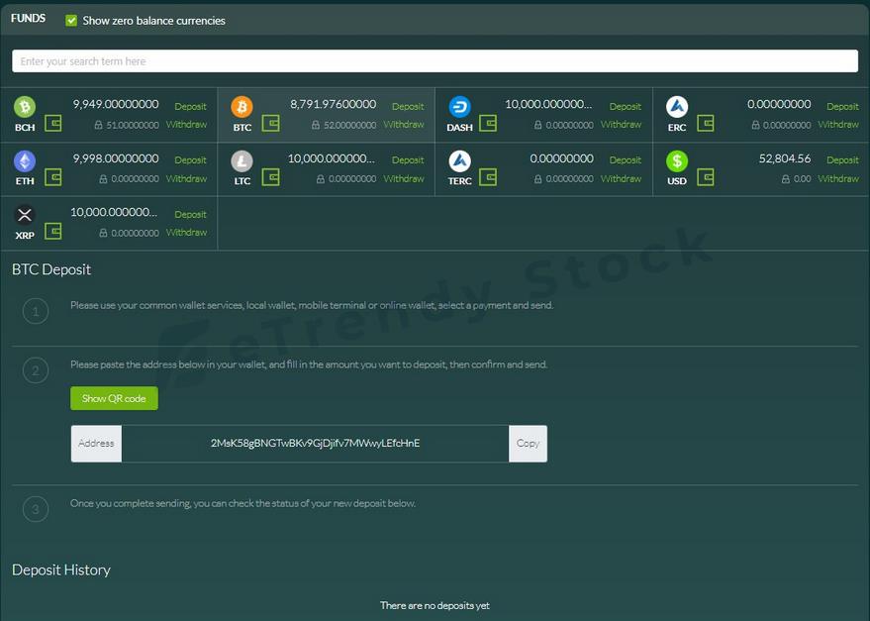Click the currency search input field
The height and width of the screenshot is (621, 870).
pyautogui.click(x=435, y=61)
